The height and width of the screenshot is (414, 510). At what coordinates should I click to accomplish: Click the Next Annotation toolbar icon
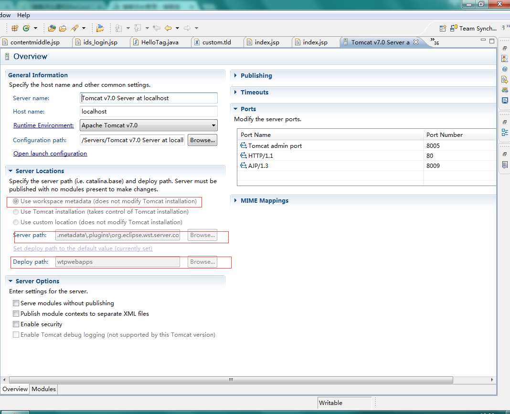pos(119,28)
